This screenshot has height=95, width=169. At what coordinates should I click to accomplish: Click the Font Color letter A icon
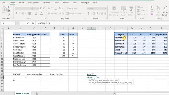tap(41, 13)
